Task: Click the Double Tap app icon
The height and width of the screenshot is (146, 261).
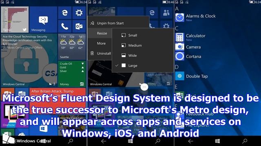Action: click(179, 76)
